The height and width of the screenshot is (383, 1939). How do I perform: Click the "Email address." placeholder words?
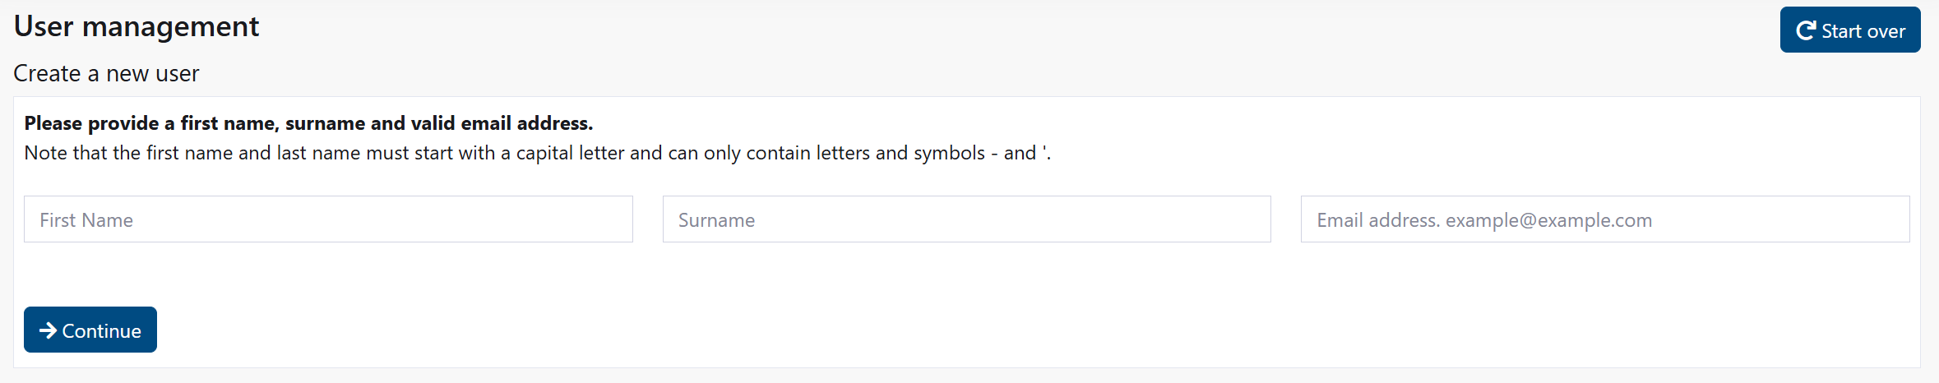tap(1378, 220)
